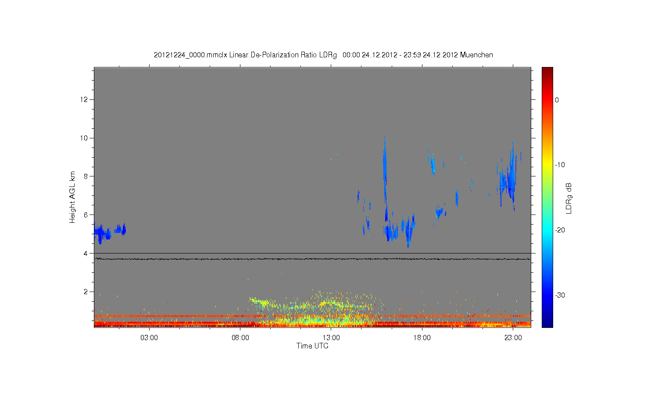Screen dimensions: 658x394
Task: Click the 23:00 time tick label
Action: click(x=513, y=338)
